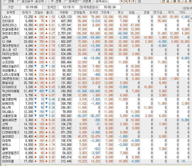Click the 조회 button

187,1
